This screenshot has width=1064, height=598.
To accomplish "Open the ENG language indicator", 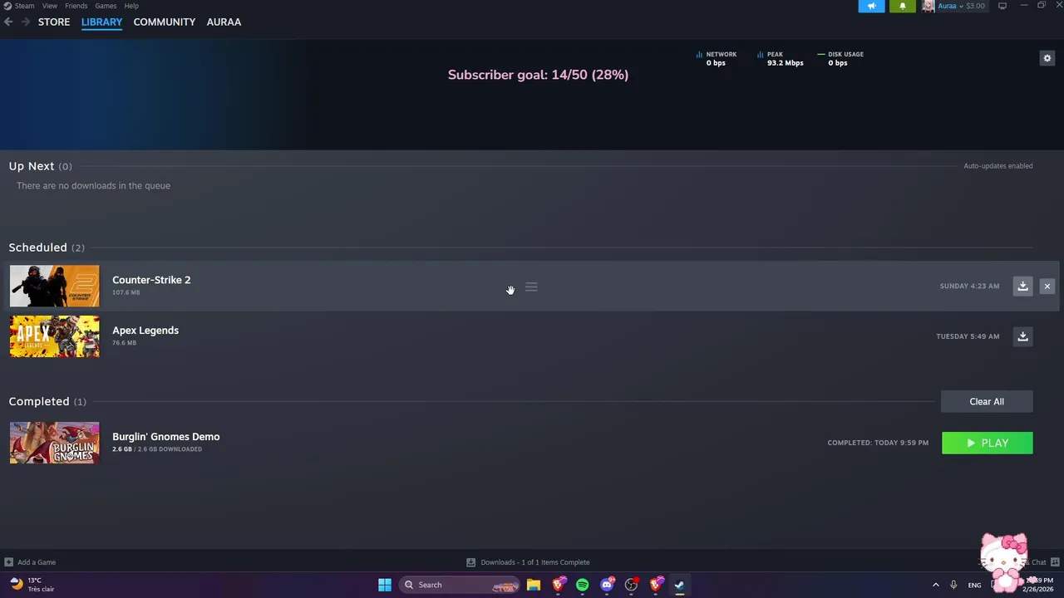I will pyautogui.click(x=974, y=585).
